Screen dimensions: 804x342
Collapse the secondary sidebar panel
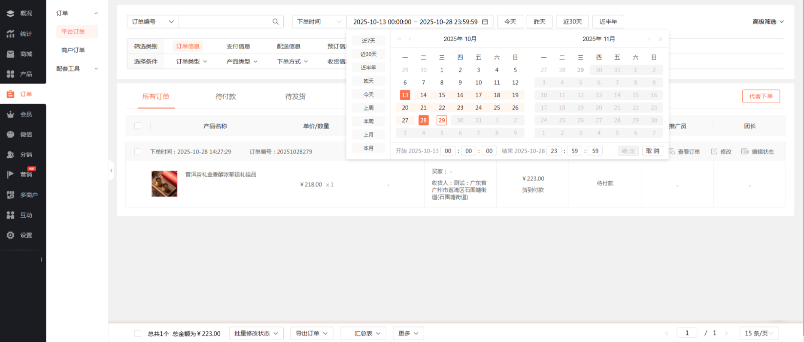click(111, 171)
